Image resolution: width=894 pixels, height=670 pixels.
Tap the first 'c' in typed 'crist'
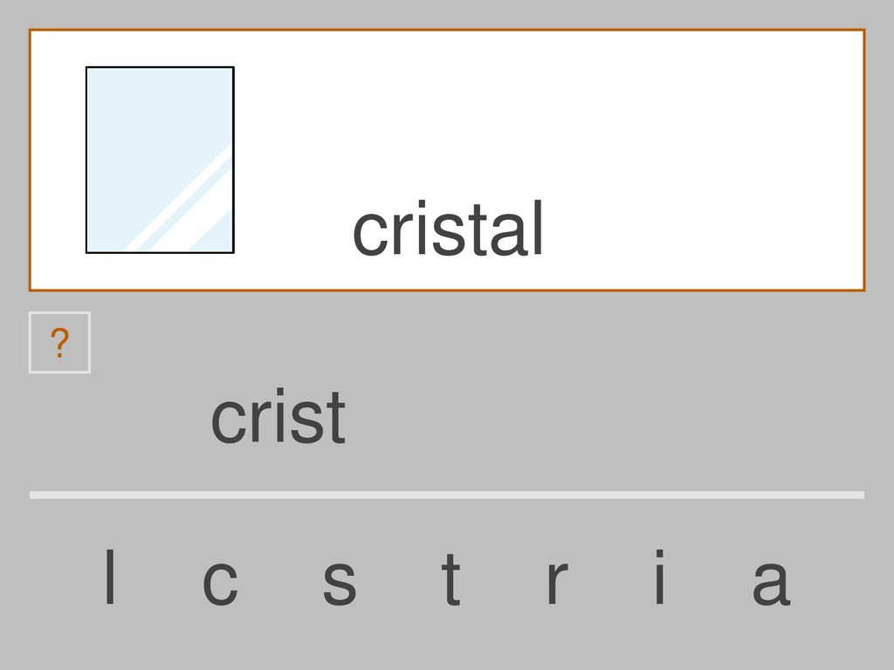click(229, 421)
